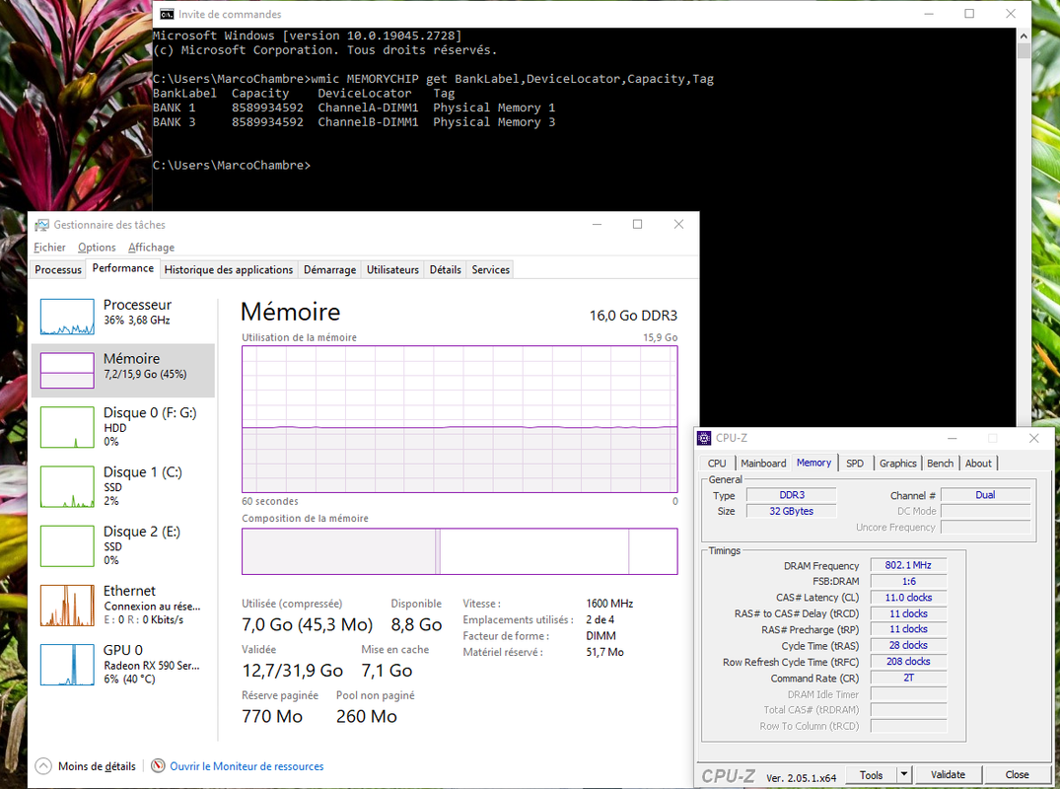1060x789 pixels.
Task: Open the Fichier menu in Task Manager
Action: click(x=49, y=248)
